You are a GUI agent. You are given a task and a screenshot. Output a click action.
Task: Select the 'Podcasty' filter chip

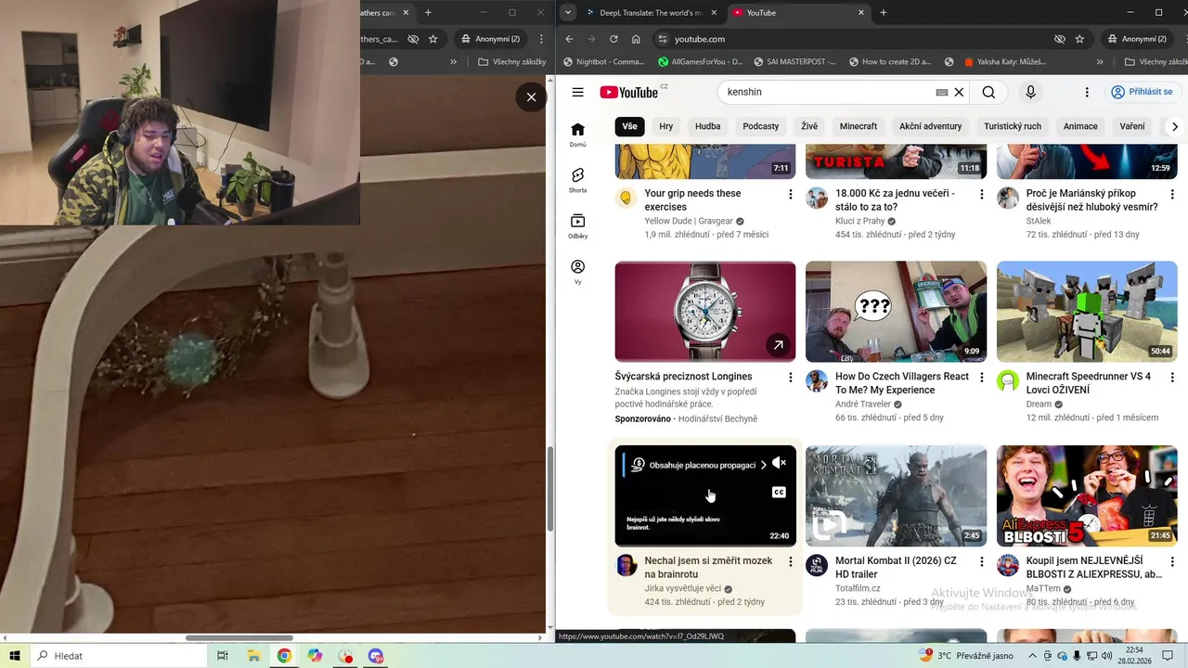pyautogui.click(x=760, y=126)
